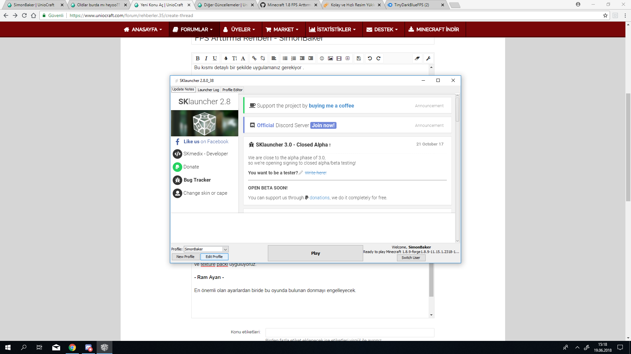Open the Chrome icon on the taskbar
Viewport: 631px width, 354px height.
coord(72,347)
